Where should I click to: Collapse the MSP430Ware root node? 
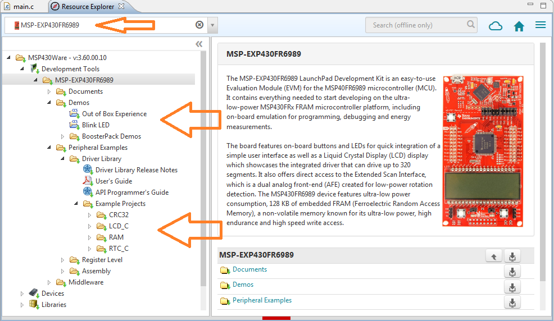click(x=9, y=57)
